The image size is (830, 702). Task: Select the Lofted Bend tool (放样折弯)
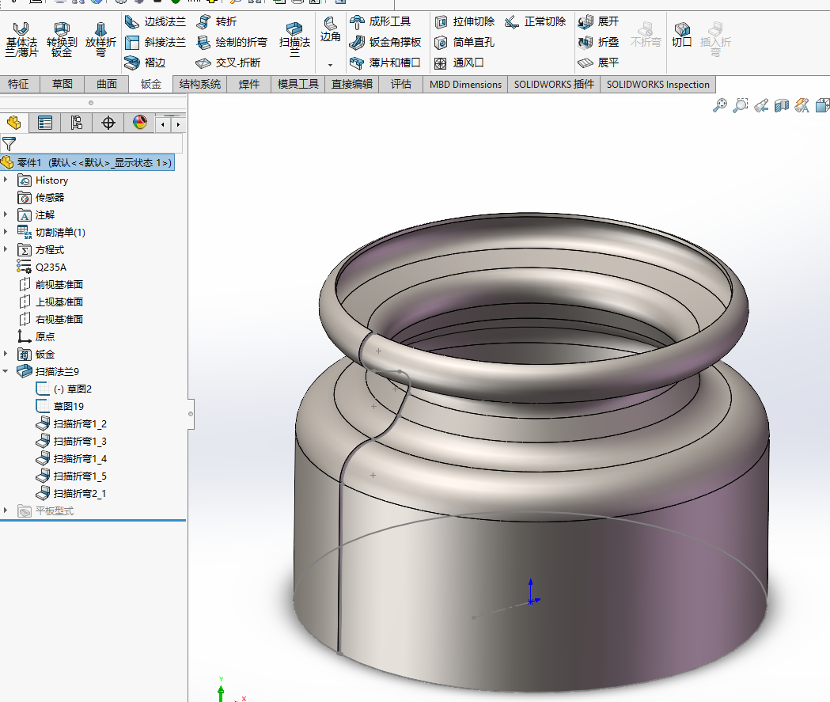[100, 40]
